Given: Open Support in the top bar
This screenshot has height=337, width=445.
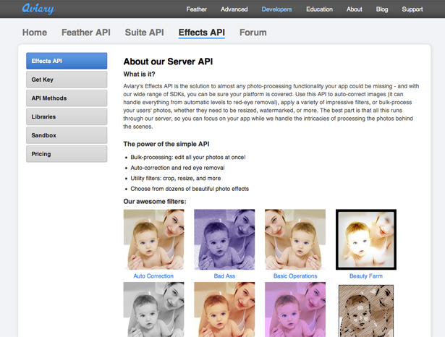Looking at the screenshot, I should point(412,9).
